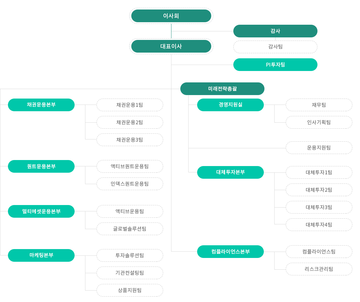Image resolution: width=360 pixels, height=302 pixels.
Task: Click the 리스크관리팀 team box
Action: 319,269
